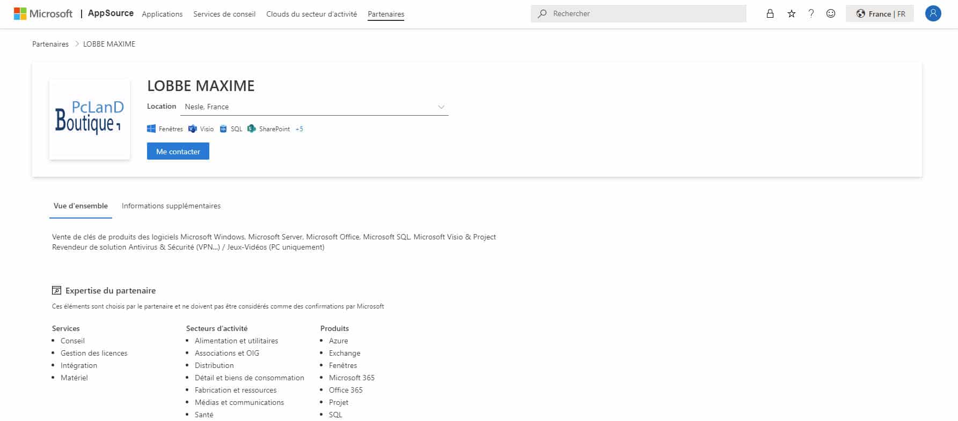958x421 pixels.
Task: Open the AppSource home link
Action: pos(111,13)
